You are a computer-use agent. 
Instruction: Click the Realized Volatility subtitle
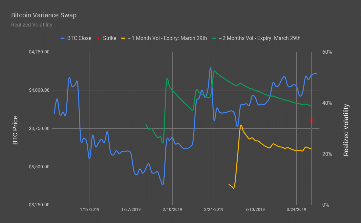point(32,25)
